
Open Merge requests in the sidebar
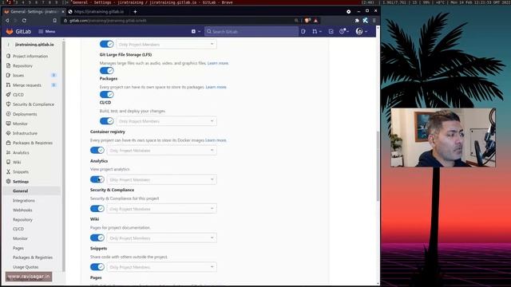(x=27, y=85)
